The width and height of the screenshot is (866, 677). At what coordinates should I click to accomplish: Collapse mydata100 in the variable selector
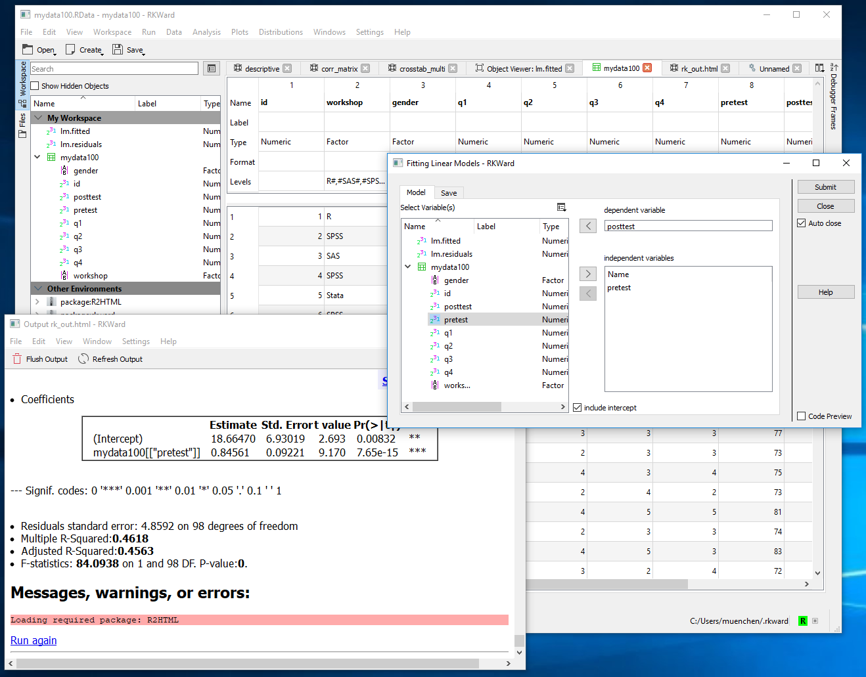(x=408, y=267)
